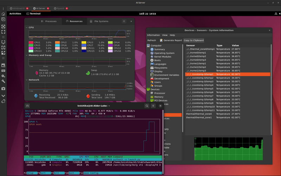Click the blue Receiving arrow icon

click(36, 96)
